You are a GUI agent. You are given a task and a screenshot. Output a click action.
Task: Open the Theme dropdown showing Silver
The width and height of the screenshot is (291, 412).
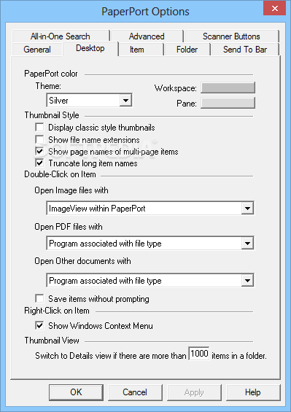click(90, 100)
